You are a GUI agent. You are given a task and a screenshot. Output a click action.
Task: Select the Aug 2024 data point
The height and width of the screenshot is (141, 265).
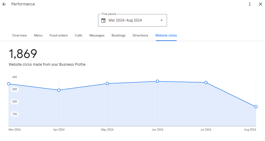click(256, 107)
